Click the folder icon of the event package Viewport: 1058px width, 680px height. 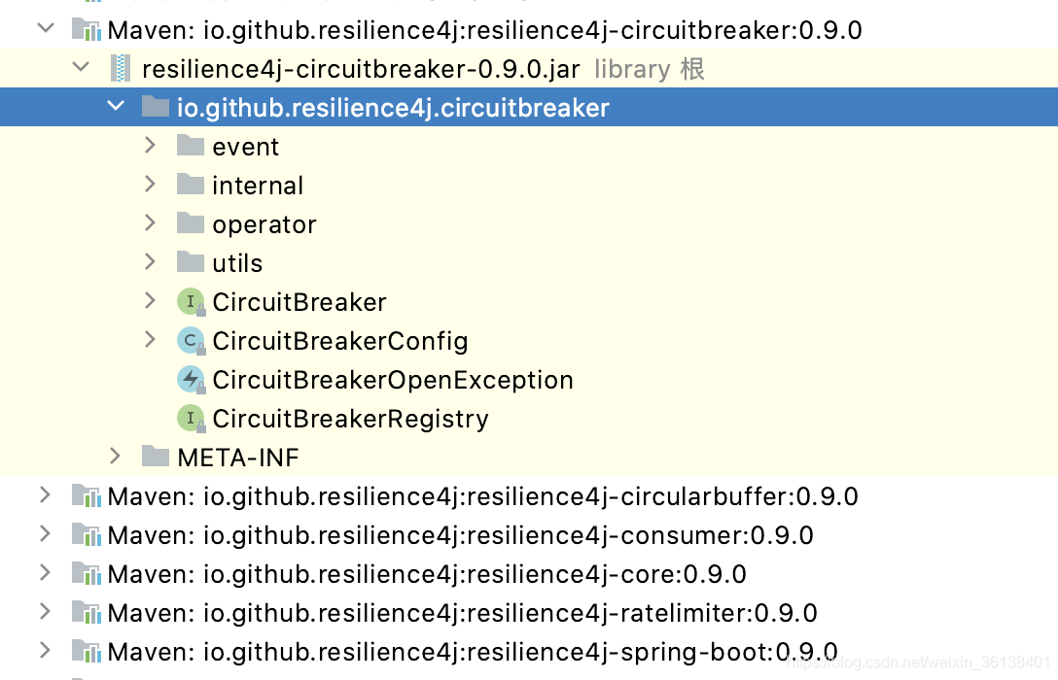[x=190, y=146]
